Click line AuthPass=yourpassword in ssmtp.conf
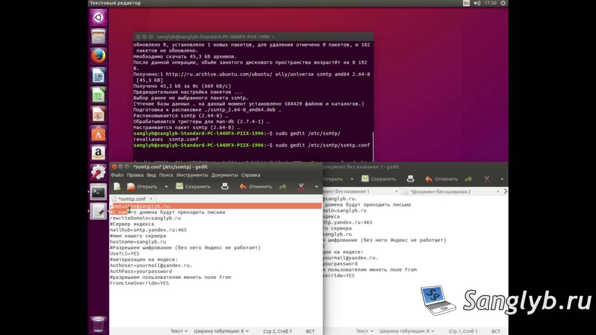The width and height of the screenshot is (596, 335). pyautogui.click(x=141, y=271)
